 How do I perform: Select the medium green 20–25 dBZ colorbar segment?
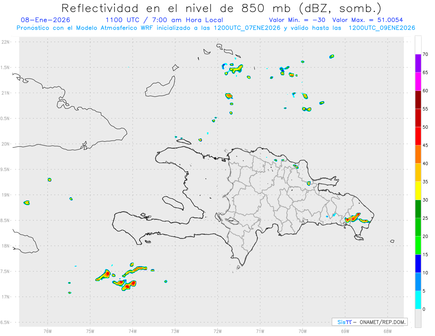click(418, 227)
